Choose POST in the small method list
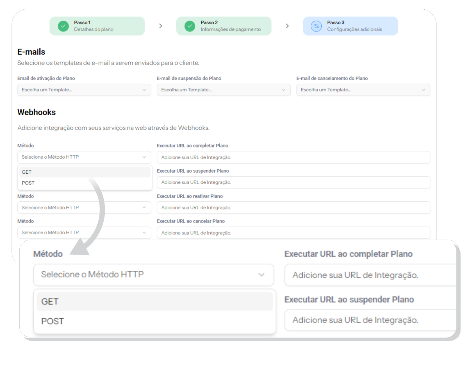 click(x=85, y=183)
